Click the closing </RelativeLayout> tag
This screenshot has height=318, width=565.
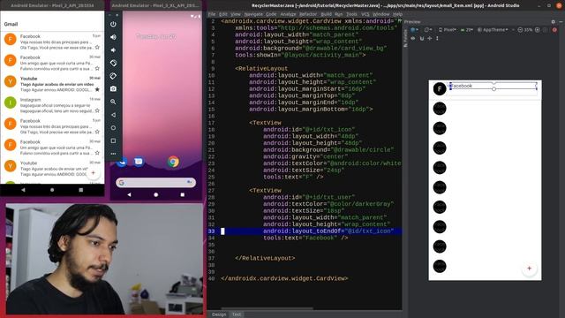pos(265,258)
